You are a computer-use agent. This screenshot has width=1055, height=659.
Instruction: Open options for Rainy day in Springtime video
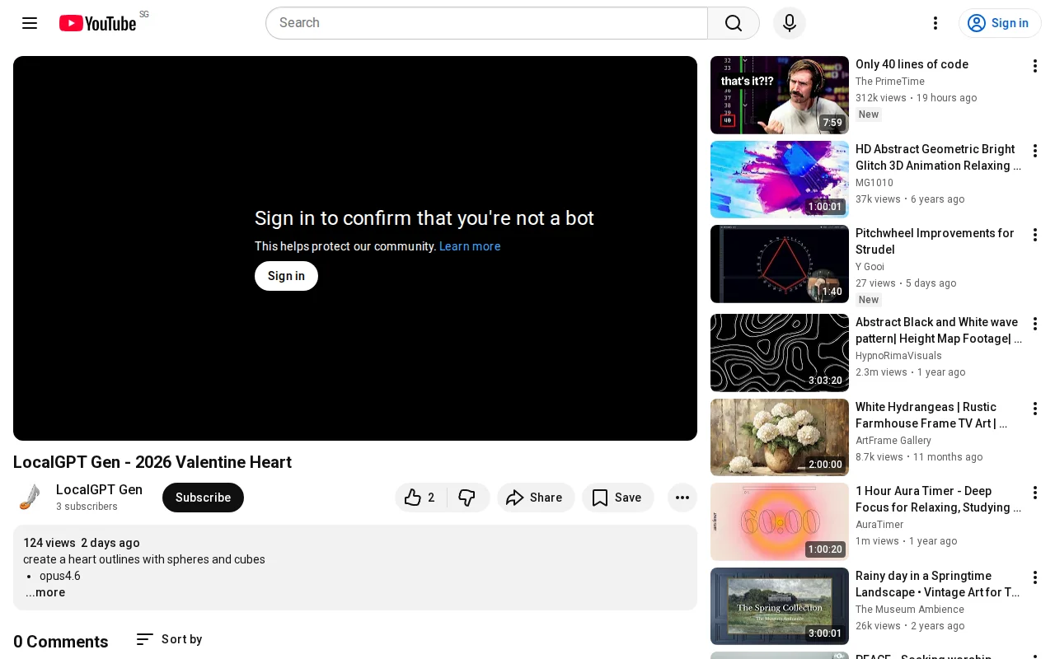[1035, 577]
